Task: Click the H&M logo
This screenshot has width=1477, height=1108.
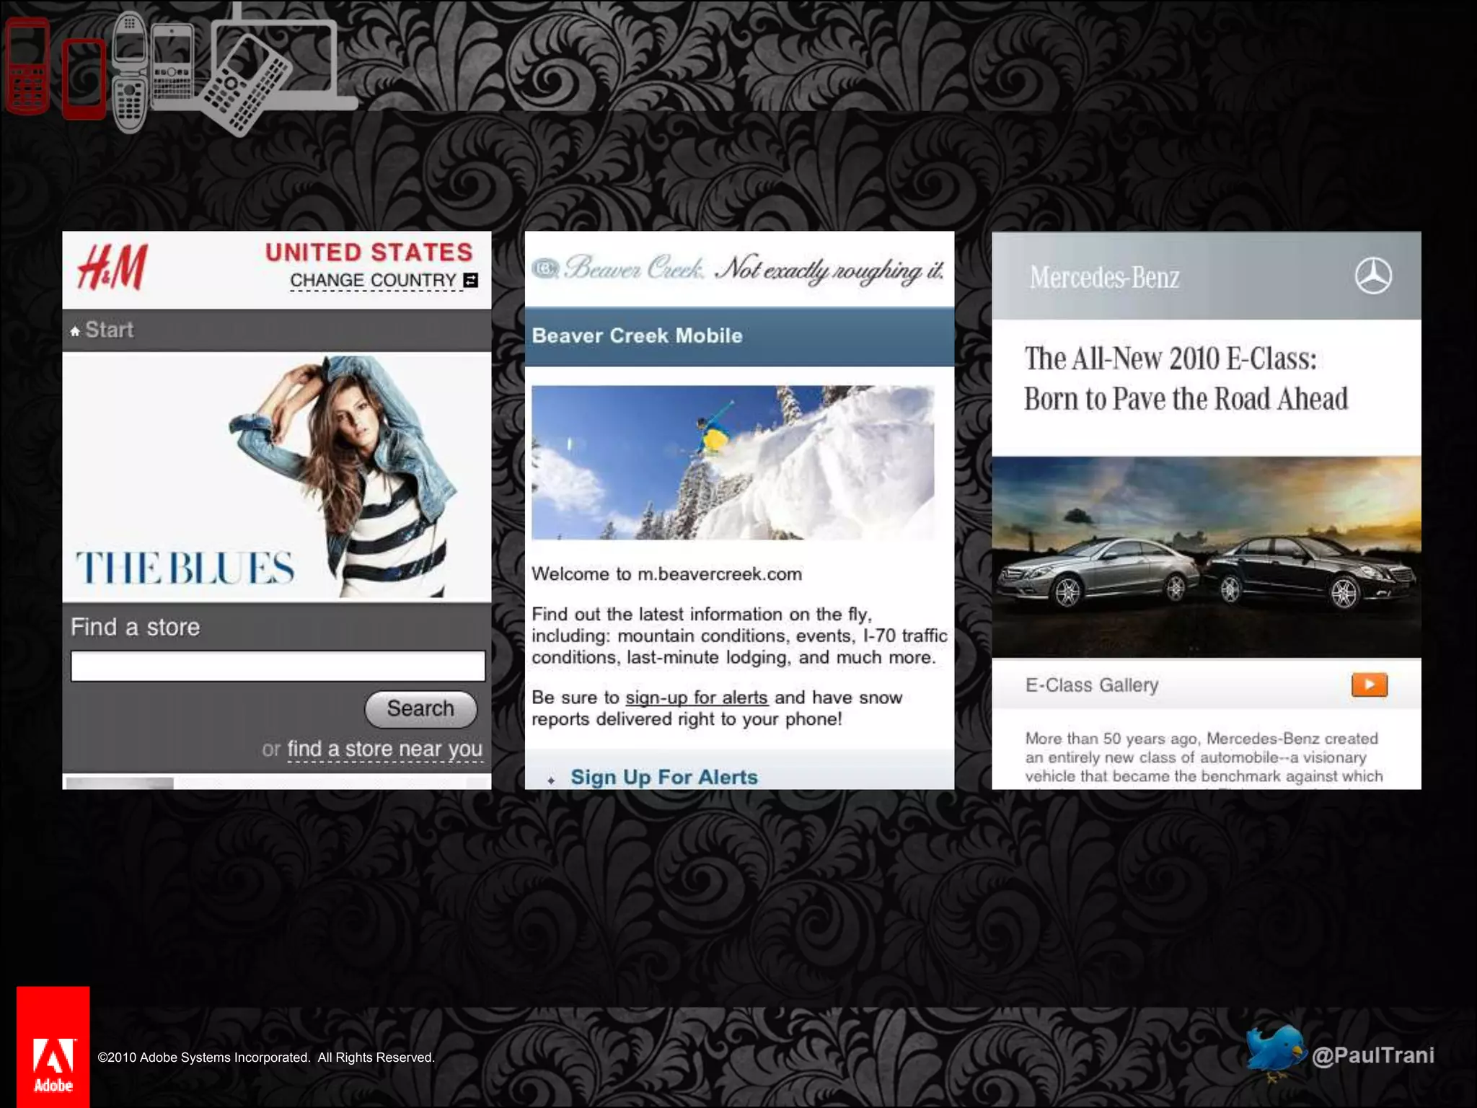Action: tap(113, 267)
